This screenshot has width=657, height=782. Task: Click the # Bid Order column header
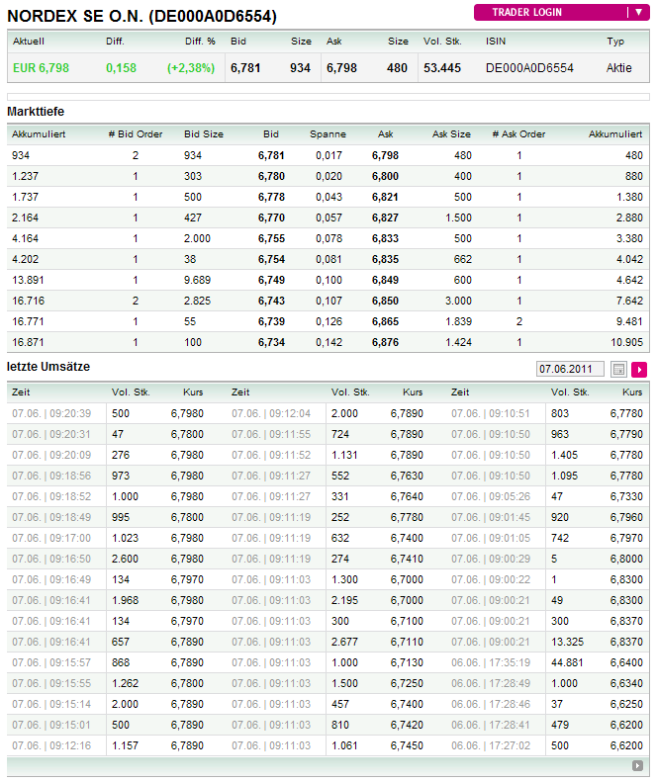click(131, 133)
